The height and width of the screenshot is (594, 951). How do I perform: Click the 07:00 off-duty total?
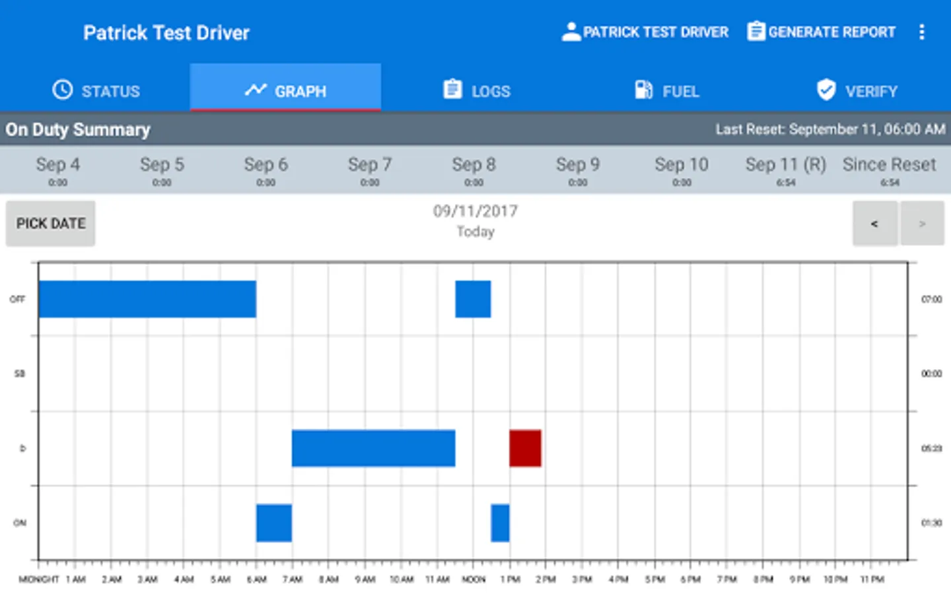(x=931, y=299)
